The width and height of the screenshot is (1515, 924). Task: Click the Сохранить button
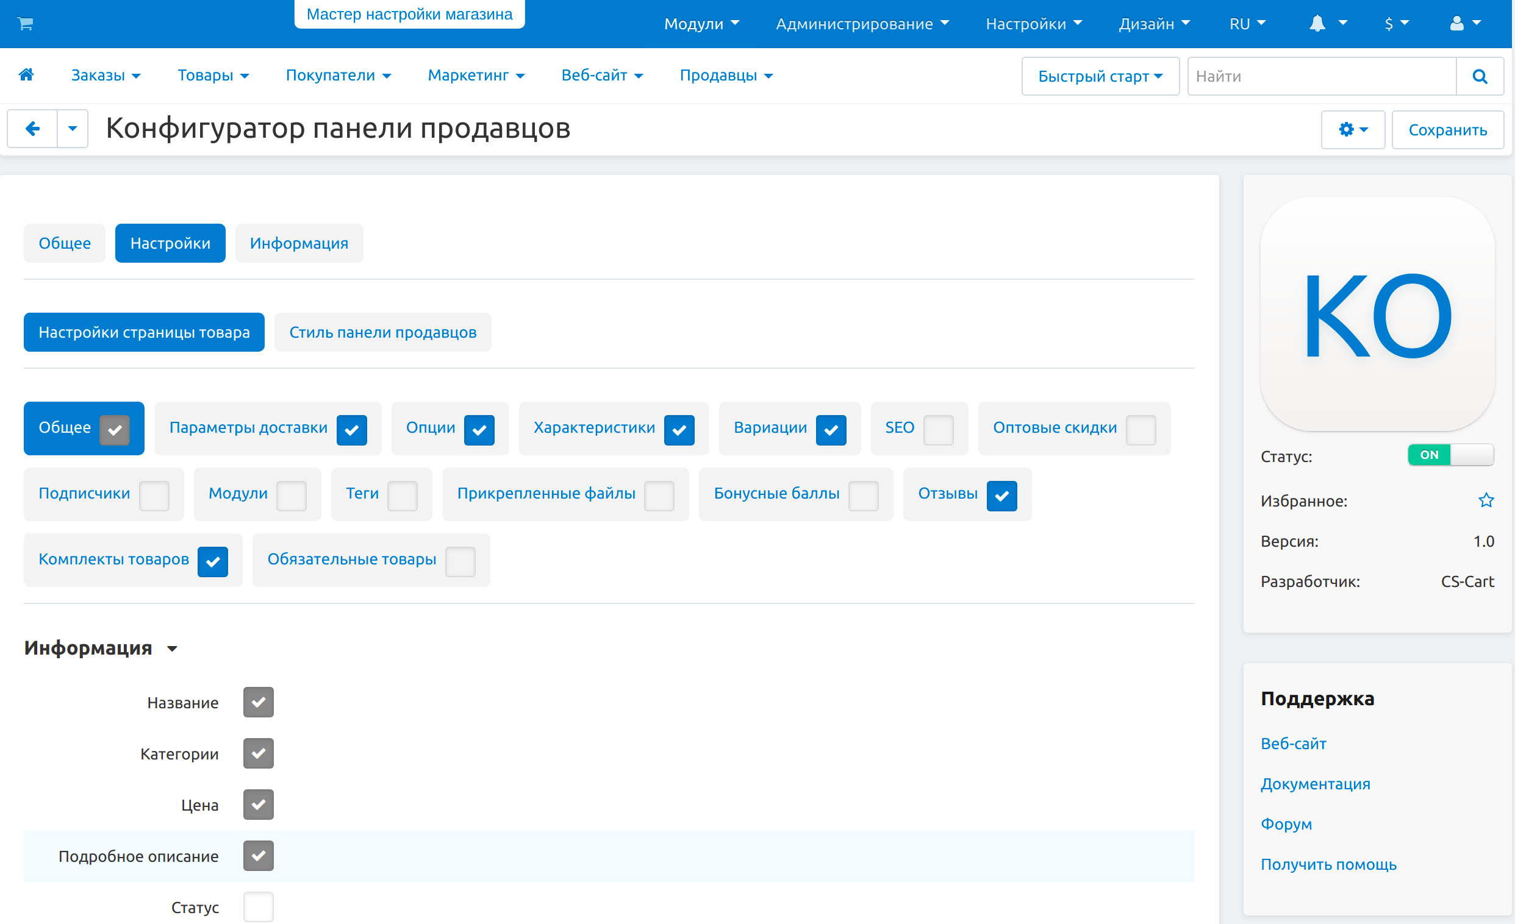1447,130
